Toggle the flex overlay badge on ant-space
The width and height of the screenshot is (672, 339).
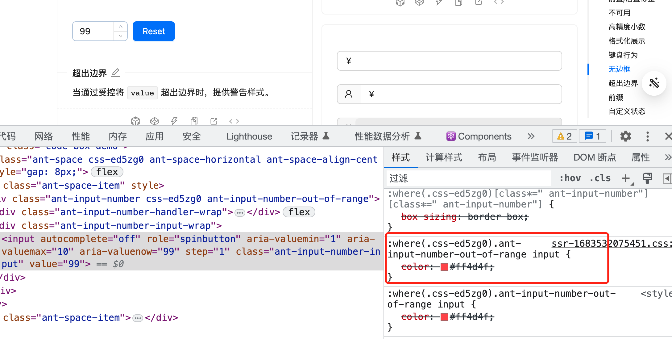coord(107,172)
